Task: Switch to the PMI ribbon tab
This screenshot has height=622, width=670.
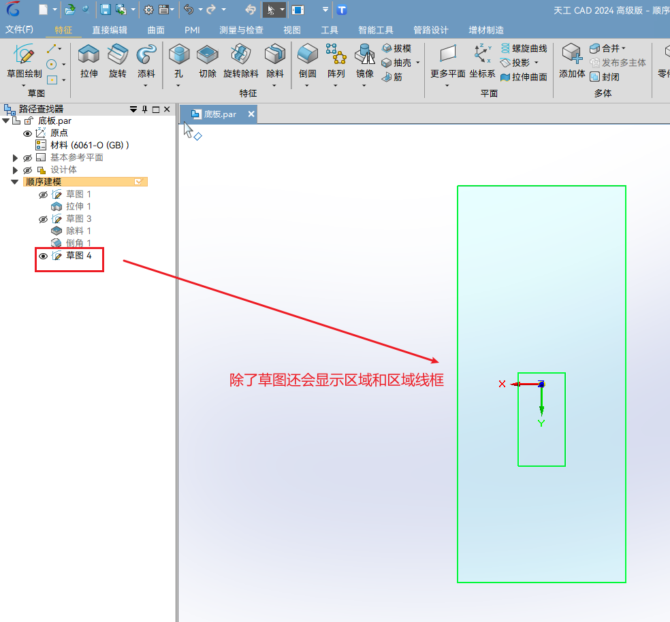Action: [192, 30]
